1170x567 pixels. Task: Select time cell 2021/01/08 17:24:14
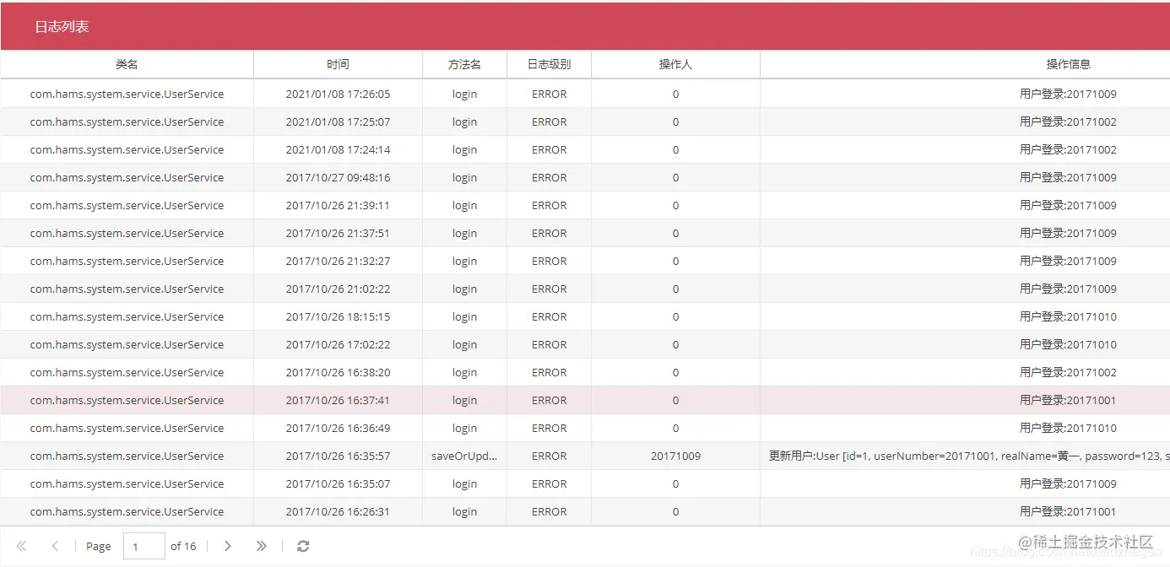[x=338, y=149]
